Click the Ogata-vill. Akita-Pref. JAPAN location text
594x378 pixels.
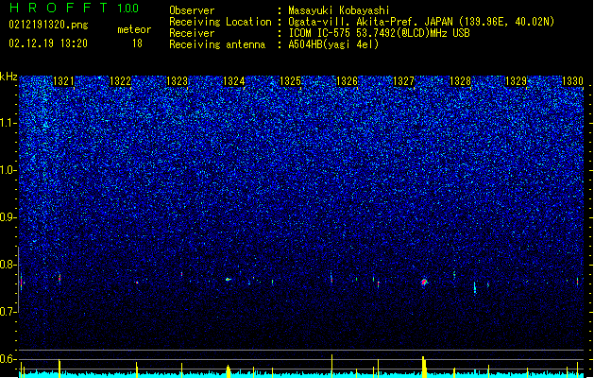click(x=371, y=22)
